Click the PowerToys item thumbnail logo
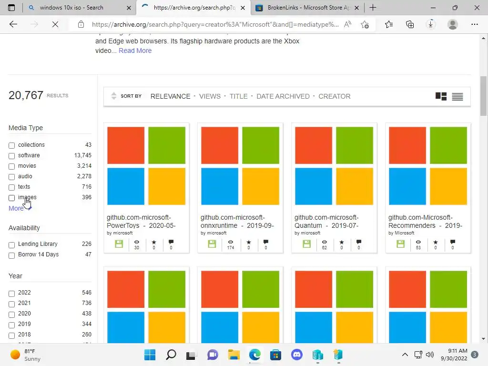This screenshot has width=488, height=366. 146,166
